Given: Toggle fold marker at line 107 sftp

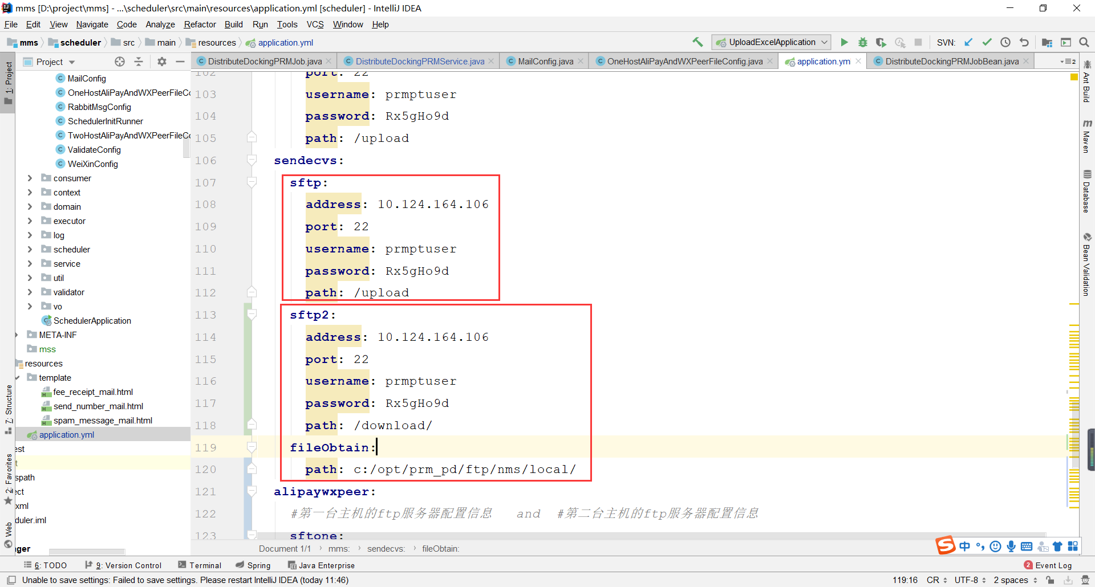Looking at the screenshot, I should point(252,182).
